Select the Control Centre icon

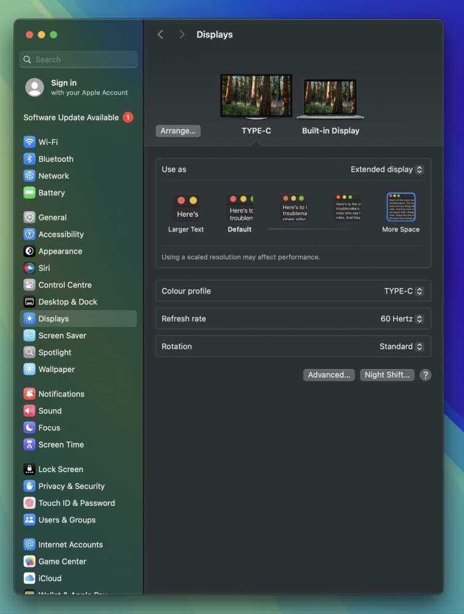[x=29, y=285]
